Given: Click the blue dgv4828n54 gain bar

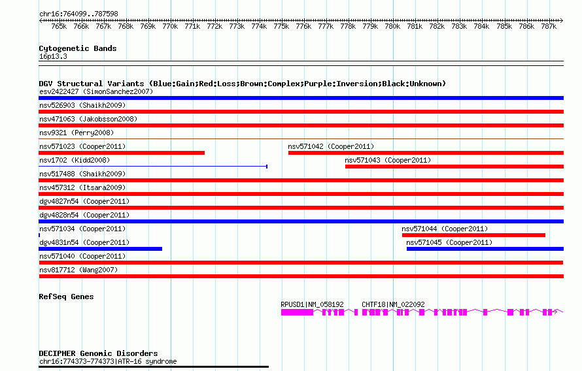Looking at the screenshot, I should pos(301,221).
